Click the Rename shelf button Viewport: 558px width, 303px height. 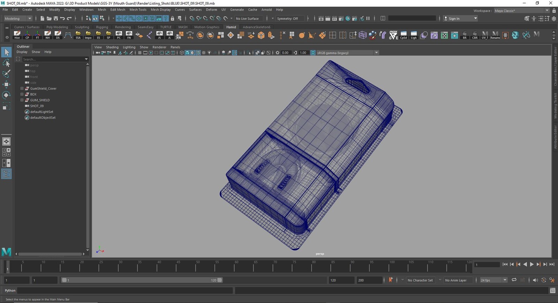[495, 35]
